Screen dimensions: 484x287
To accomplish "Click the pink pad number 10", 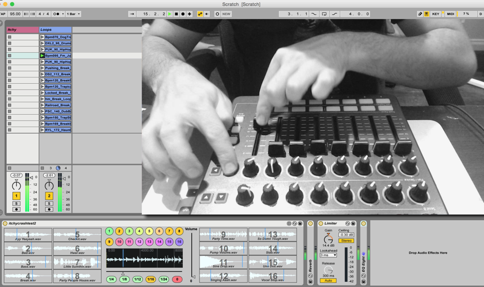I will pos(119,242).
